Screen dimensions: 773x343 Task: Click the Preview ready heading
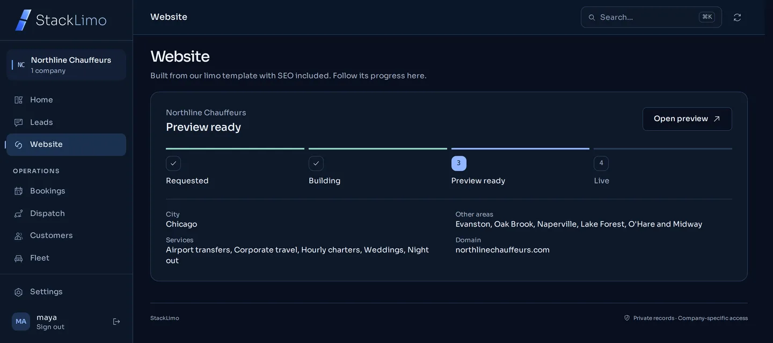pyautogui.click(x=203, y=127)
